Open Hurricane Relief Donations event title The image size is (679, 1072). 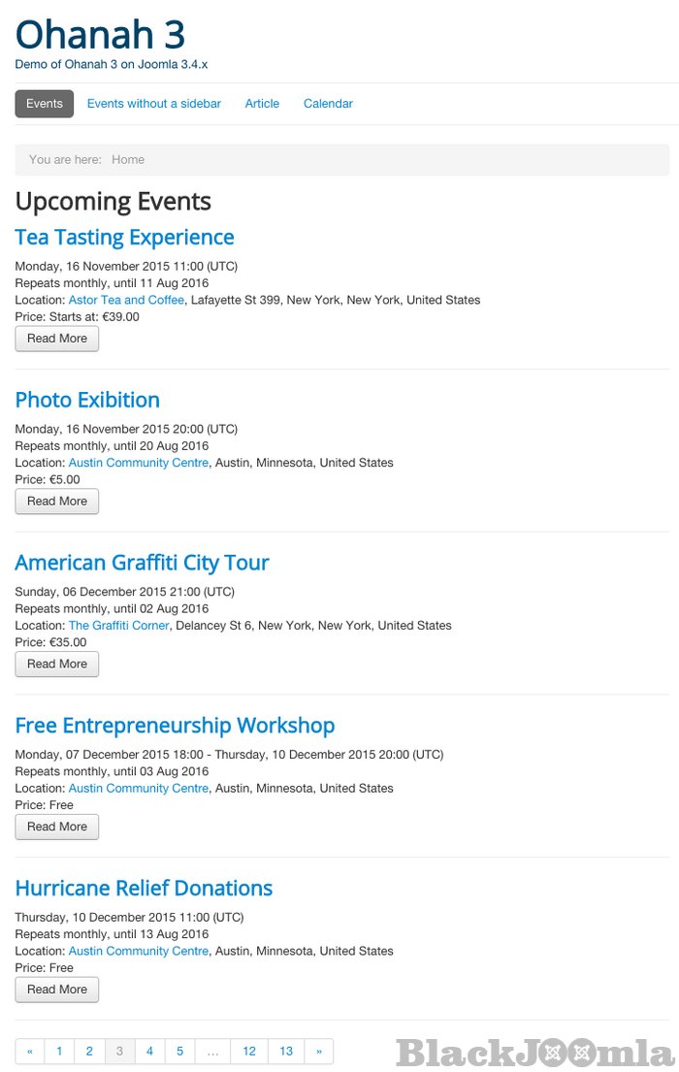144,888
